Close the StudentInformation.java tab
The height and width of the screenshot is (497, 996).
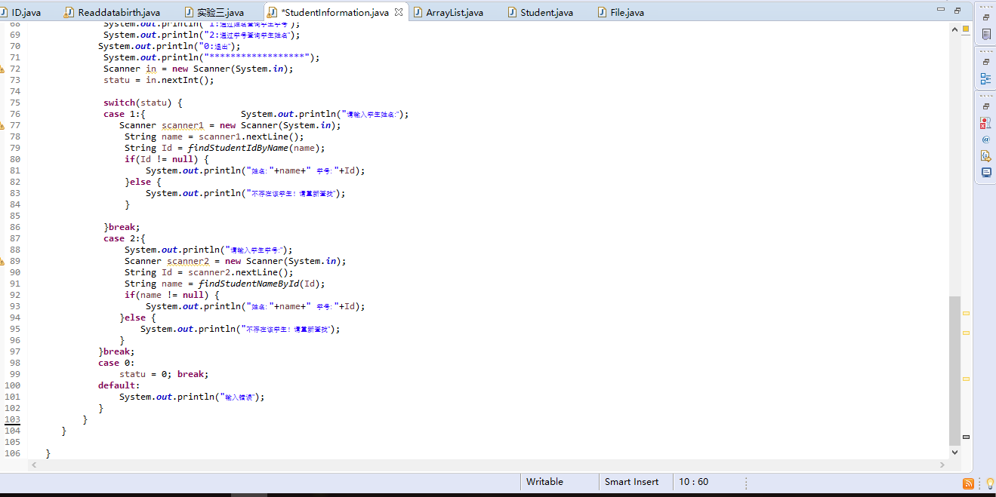coord(399,12)
